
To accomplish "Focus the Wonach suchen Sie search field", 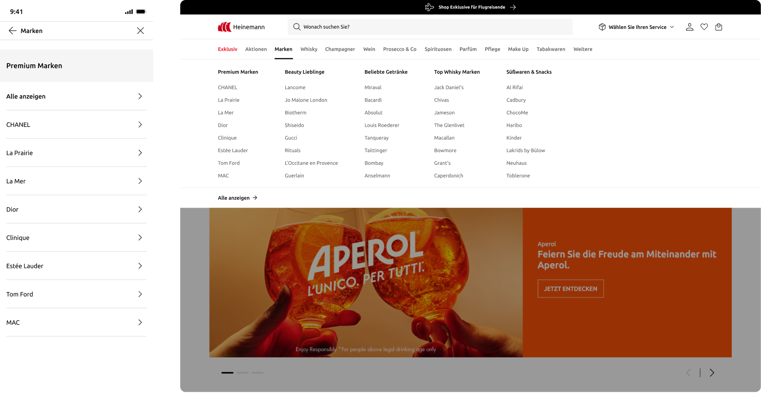I will (x=430, y=27).
